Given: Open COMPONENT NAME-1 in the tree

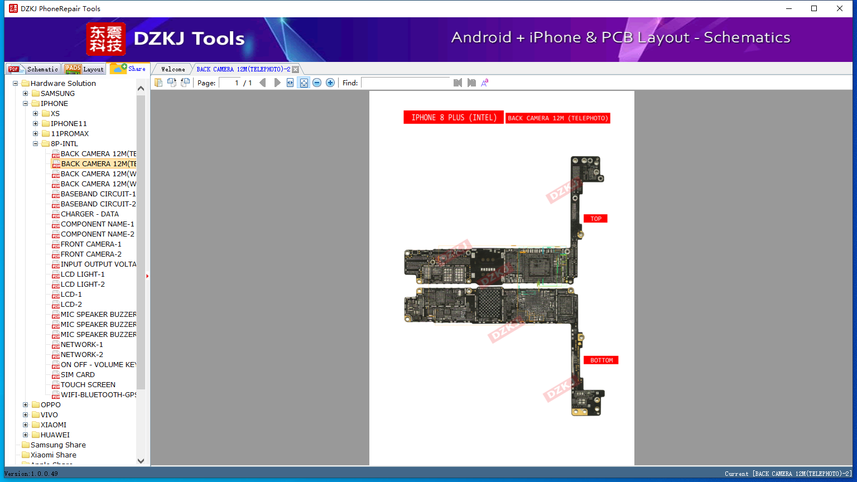Looking at the screenshot, I should point(98,224).
